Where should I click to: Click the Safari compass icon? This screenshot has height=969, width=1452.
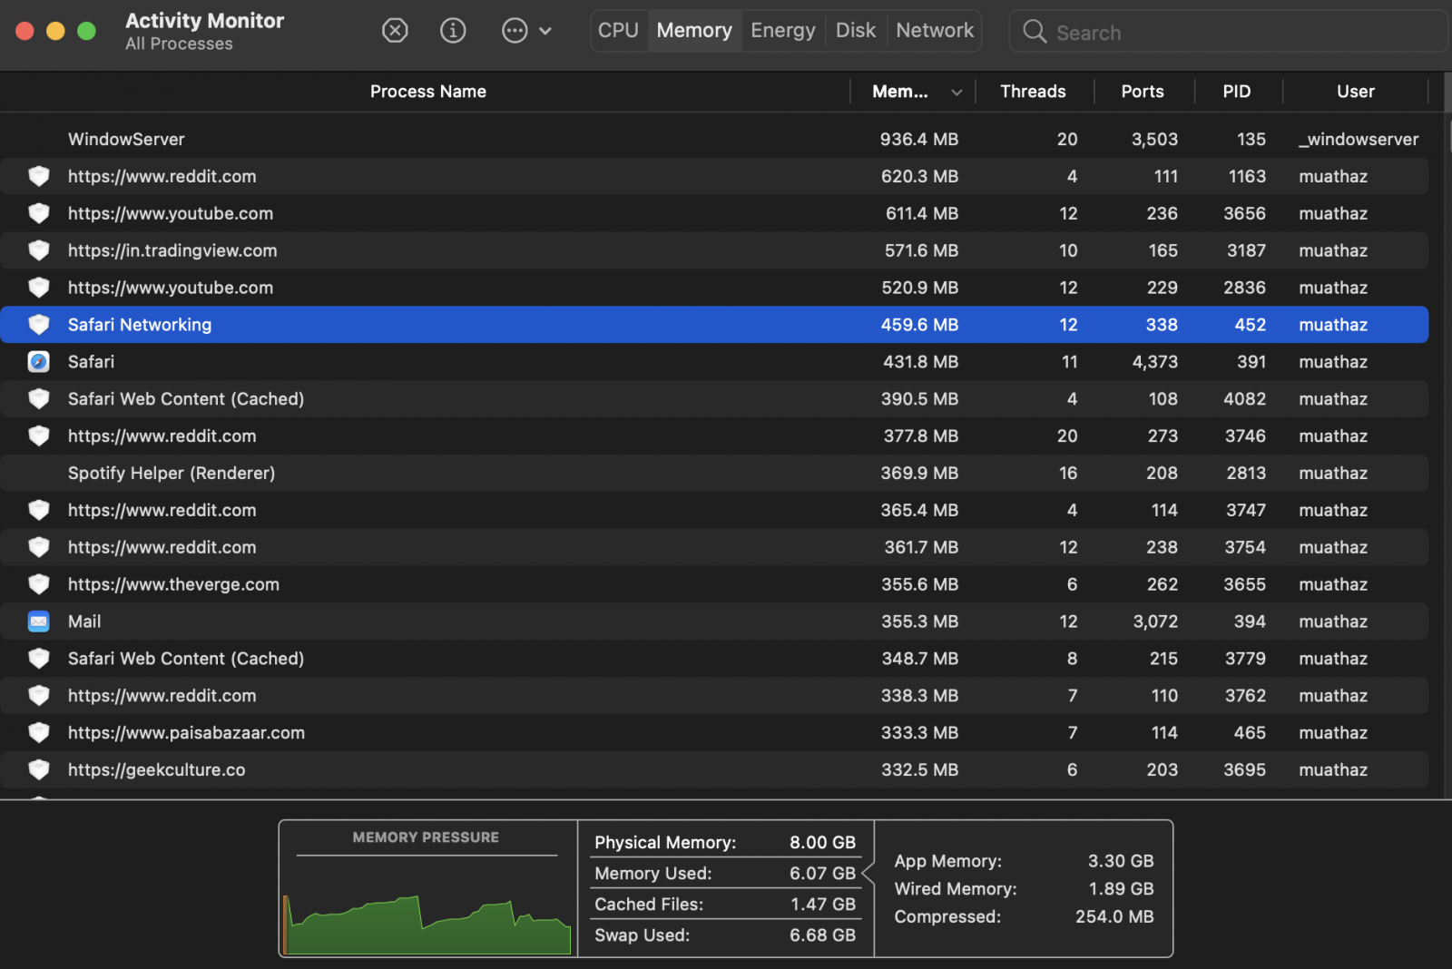[x=39, y=362]
